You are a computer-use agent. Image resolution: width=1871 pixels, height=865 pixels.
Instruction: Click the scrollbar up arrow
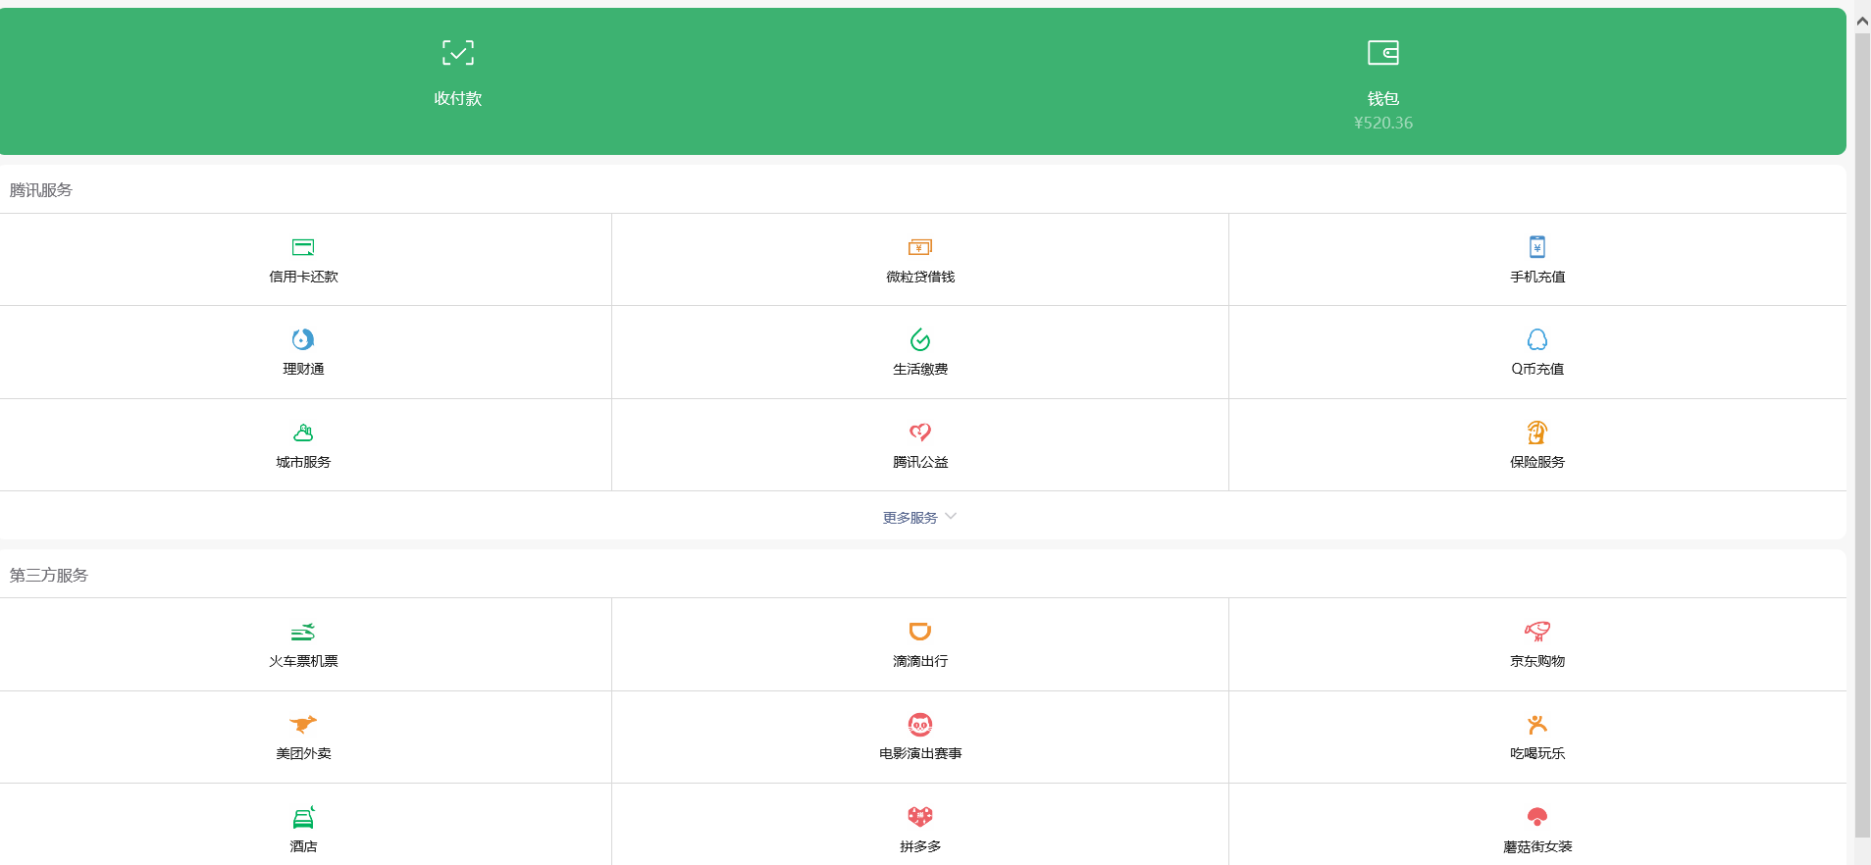1861,22
